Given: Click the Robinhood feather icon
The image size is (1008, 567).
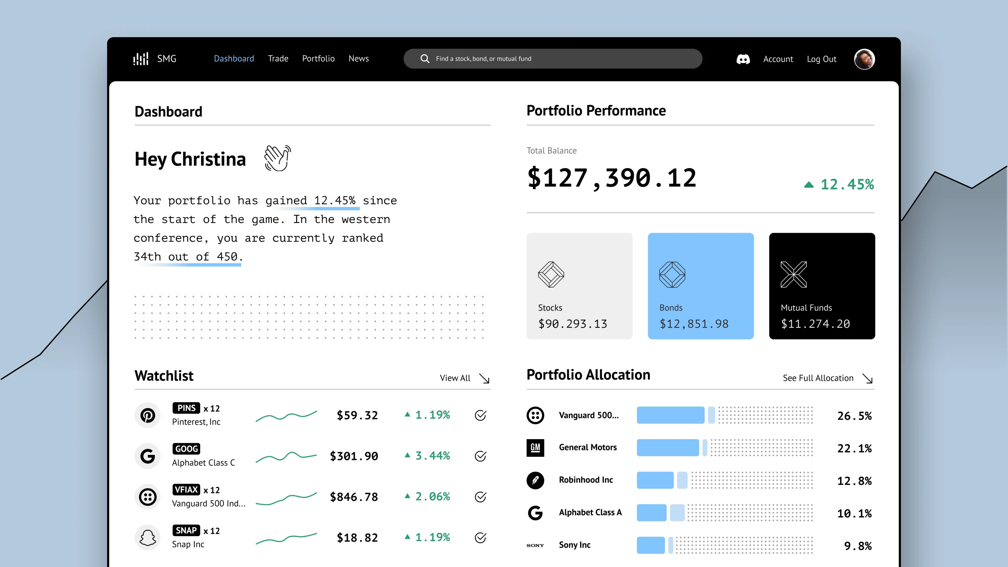Looking at the screenshot, I should click(535, 480).
